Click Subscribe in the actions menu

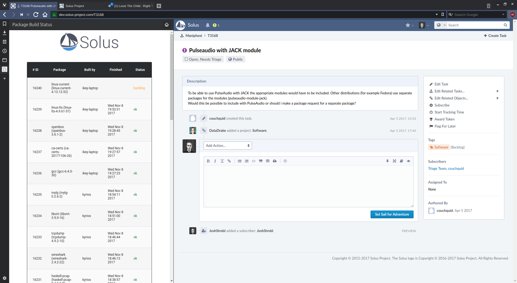(442, 105)
